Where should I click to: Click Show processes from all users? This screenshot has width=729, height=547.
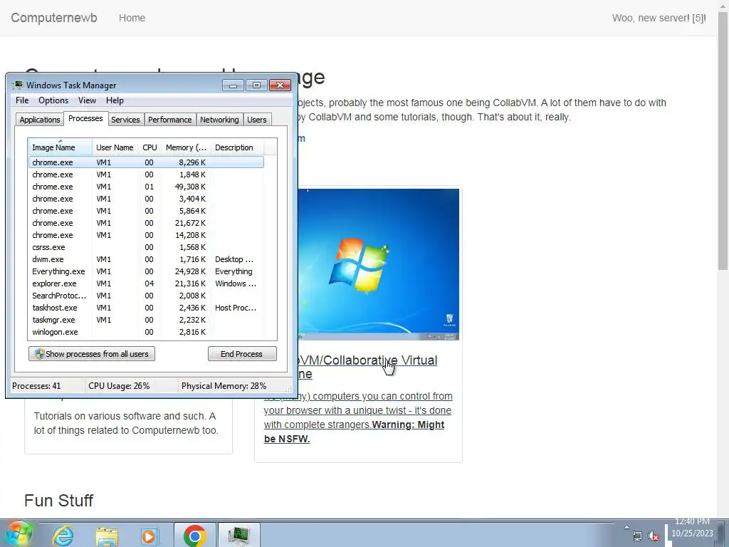pos(92,354)
